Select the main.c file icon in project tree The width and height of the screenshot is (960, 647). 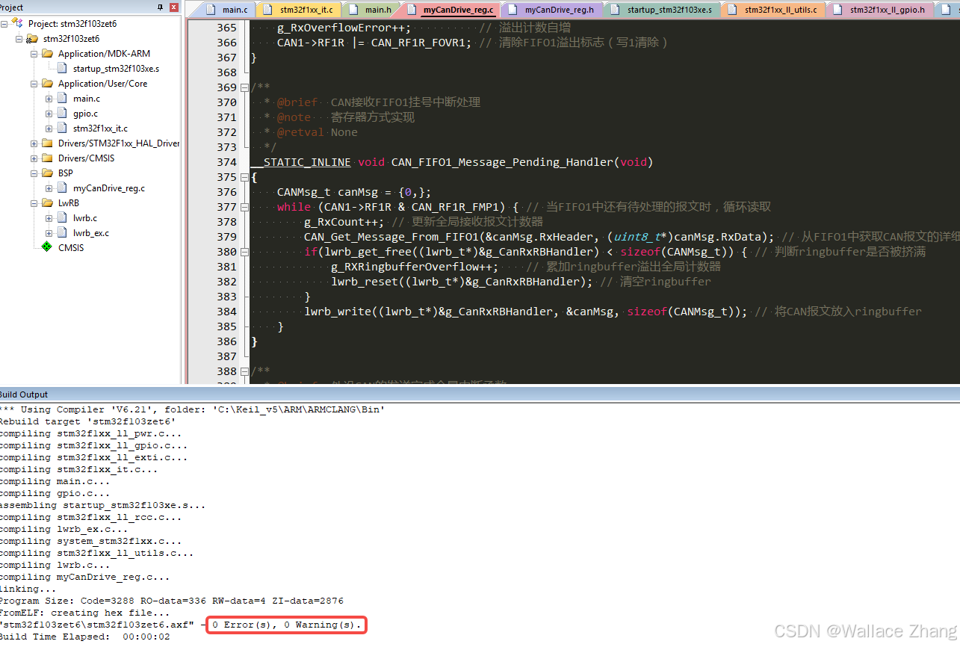(x=63, y=99)
